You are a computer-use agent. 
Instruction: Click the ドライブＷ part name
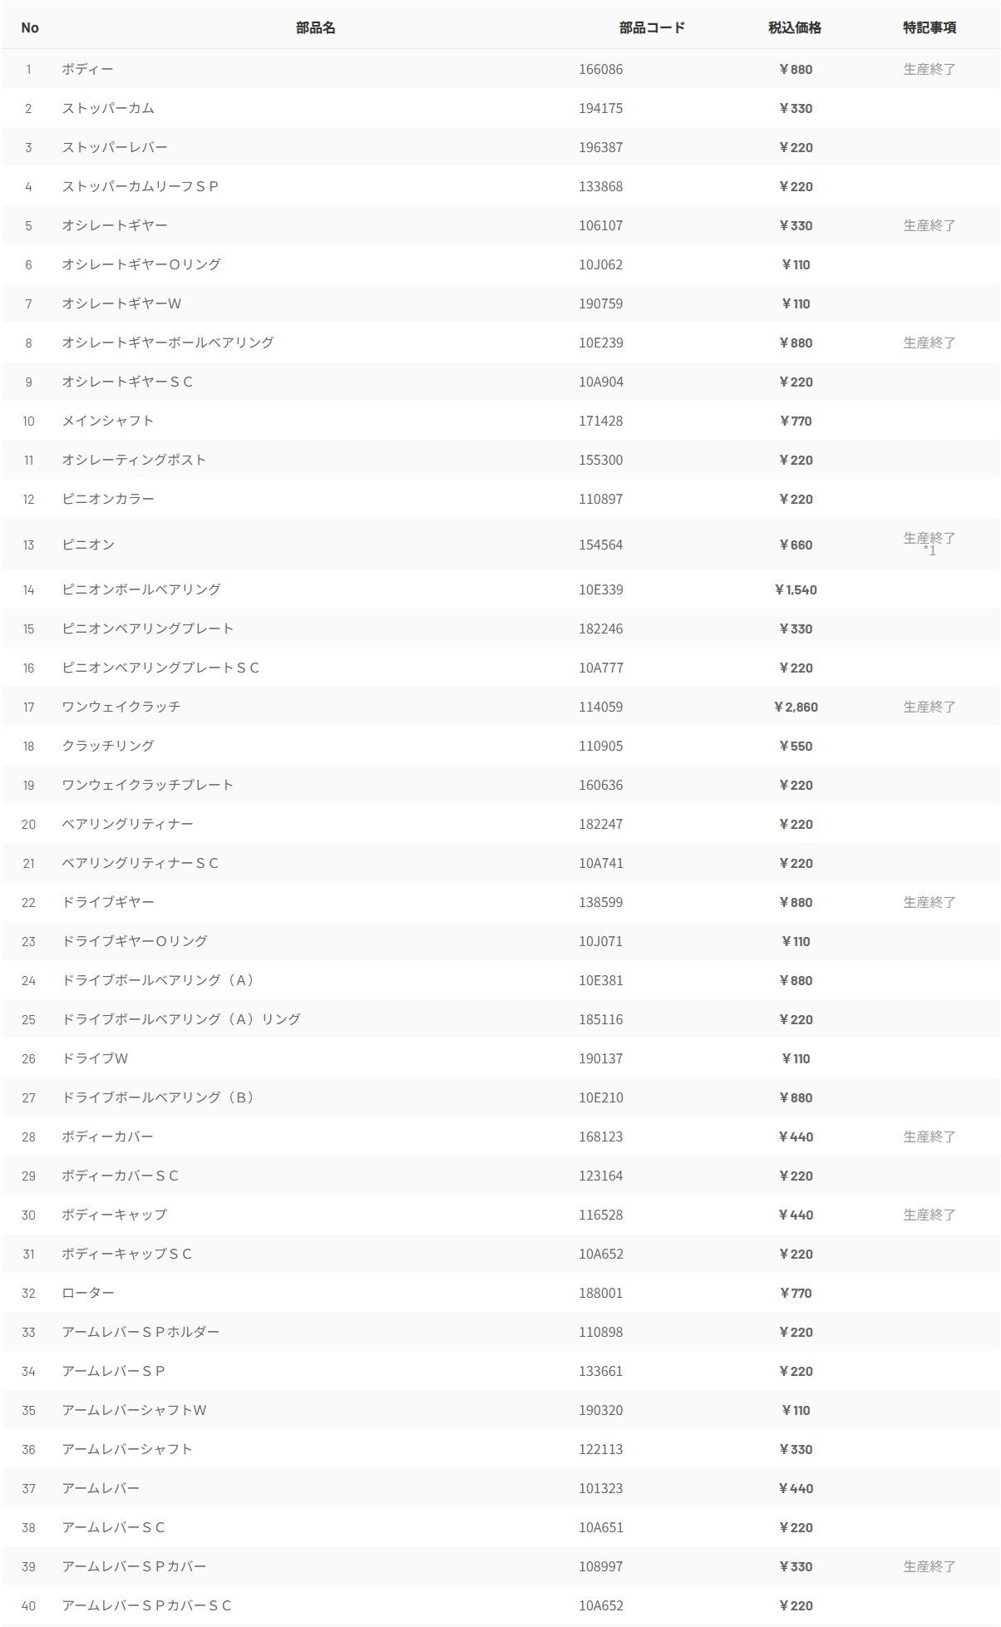(94, 1058)
